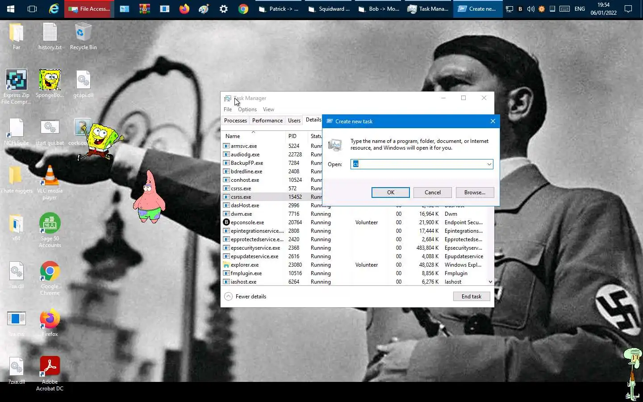Select the Adobe Acrobat DC shortcut
Image resolution: width=643 pixels, height=402 pixels.
tap(50, 374)
